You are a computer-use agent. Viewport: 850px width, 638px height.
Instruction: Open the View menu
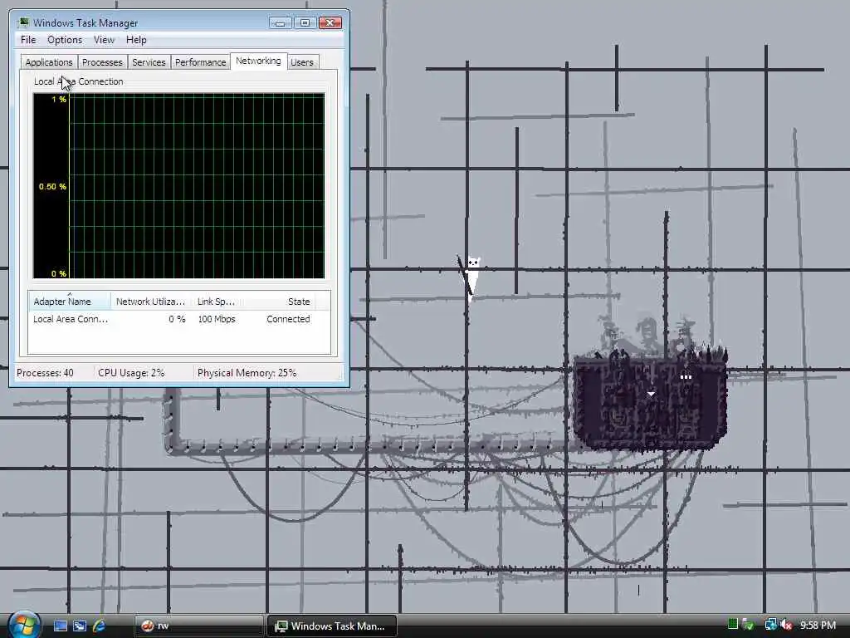click(x=104, y=40)
